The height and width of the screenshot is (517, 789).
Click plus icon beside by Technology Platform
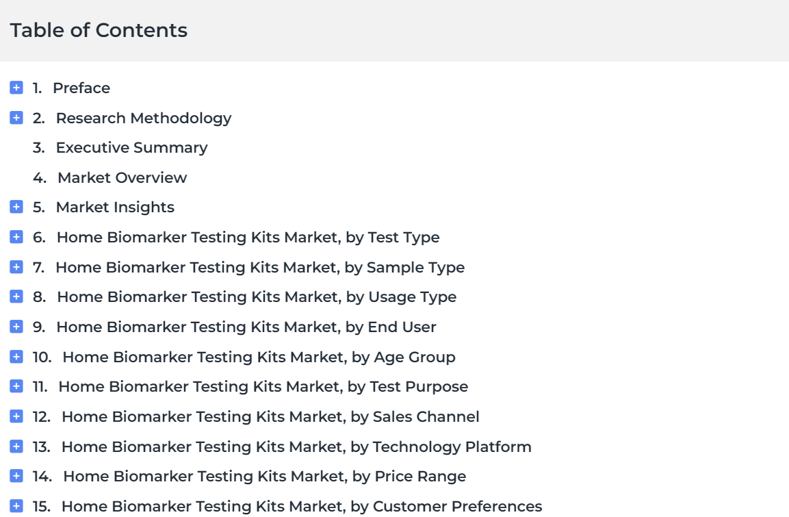pyautogui.click(x=16, y=446)
